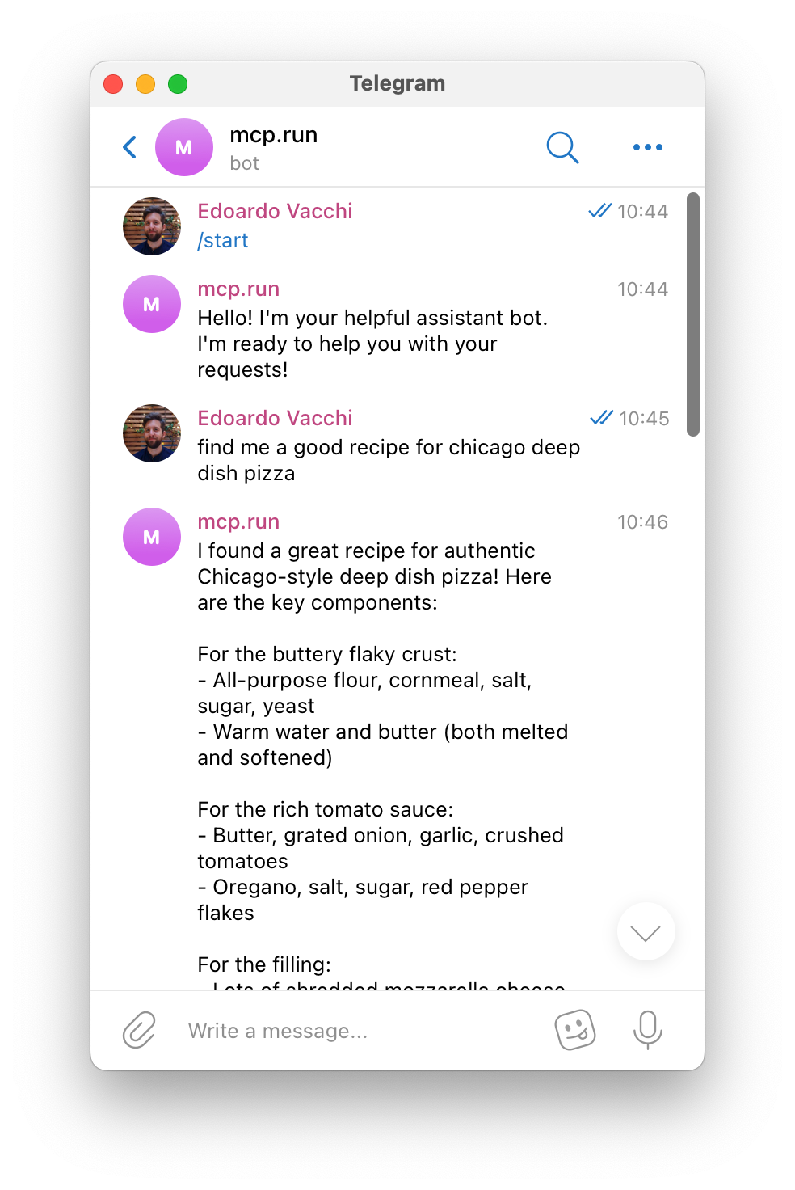Click the mcp.run avatar in header
795x1190 pixels.
(184, 147)
